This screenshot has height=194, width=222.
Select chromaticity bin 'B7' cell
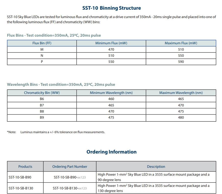pyautogui.click(x=42, y=105)
